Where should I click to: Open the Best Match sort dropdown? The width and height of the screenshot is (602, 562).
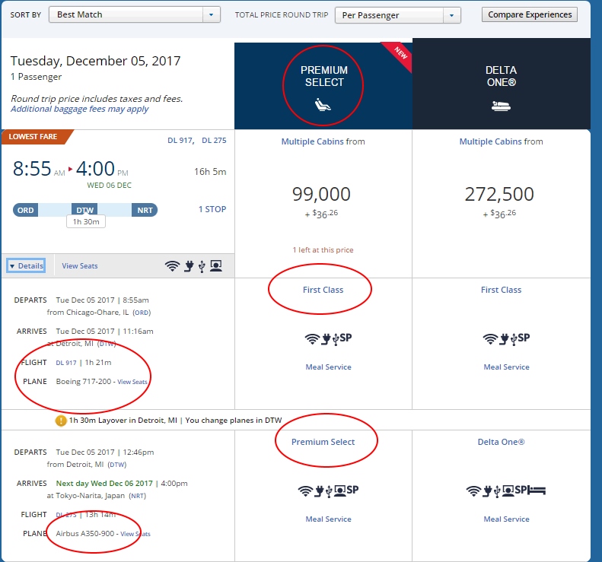point(212,14)
